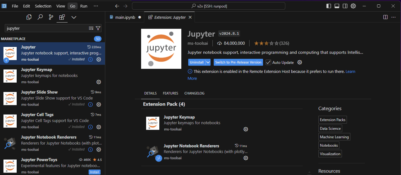This screenshot has width=401, height=175.
Task: Open manage gear for Jupyter Cell Tags
Action: pos(99,127)
